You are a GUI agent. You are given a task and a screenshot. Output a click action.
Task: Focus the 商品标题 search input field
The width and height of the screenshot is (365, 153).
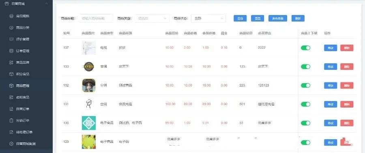pyautogui.click(x=96, y=18)
